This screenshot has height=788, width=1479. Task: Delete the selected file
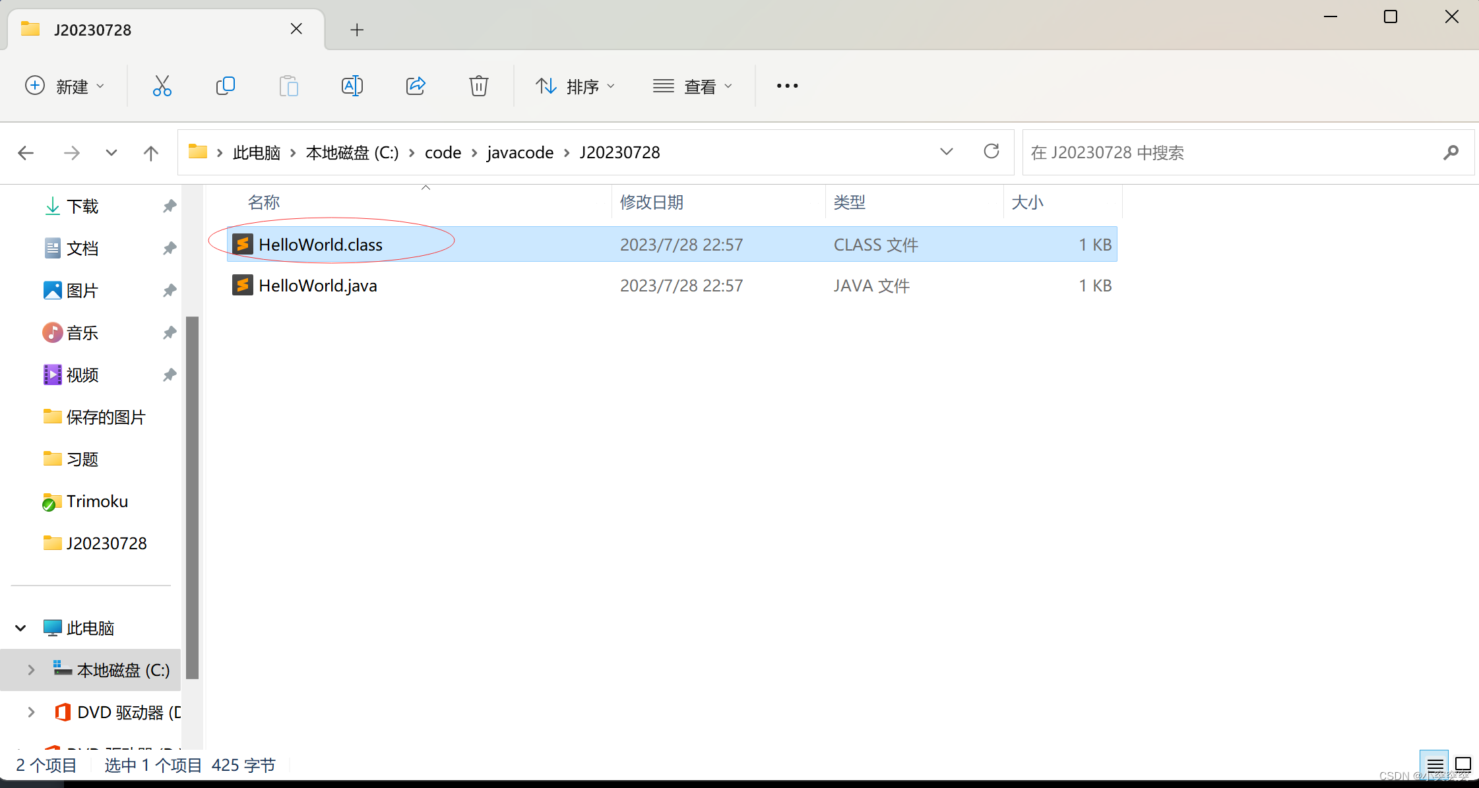[478, 86]
